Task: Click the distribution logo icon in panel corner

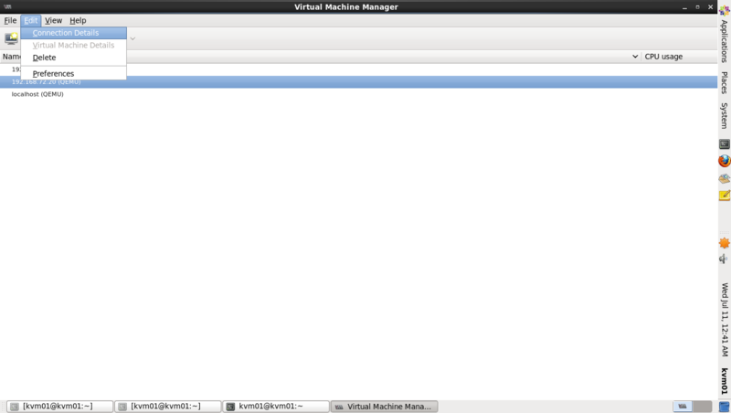Action: click(724, 9)
